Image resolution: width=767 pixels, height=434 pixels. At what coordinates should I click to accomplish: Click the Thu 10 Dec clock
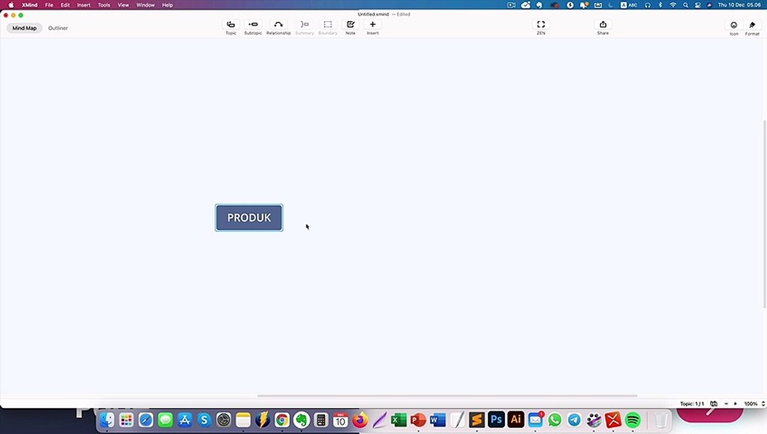click(739, 5)
